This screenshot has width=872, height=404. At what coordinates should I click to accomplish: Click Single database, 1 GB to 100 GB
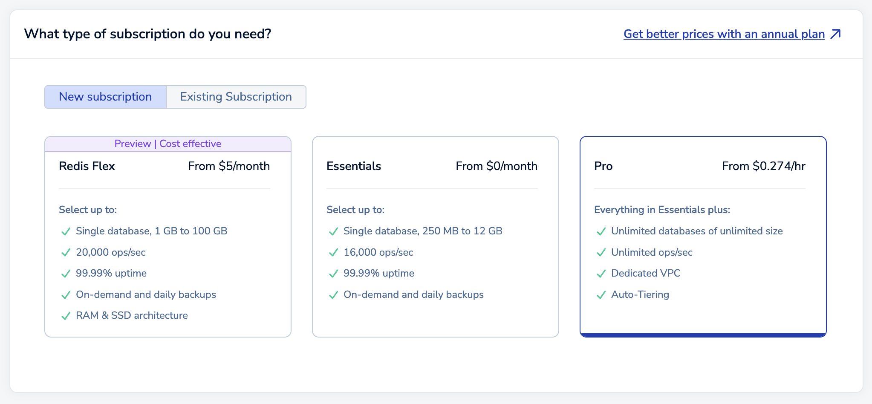tap(151, 231)
